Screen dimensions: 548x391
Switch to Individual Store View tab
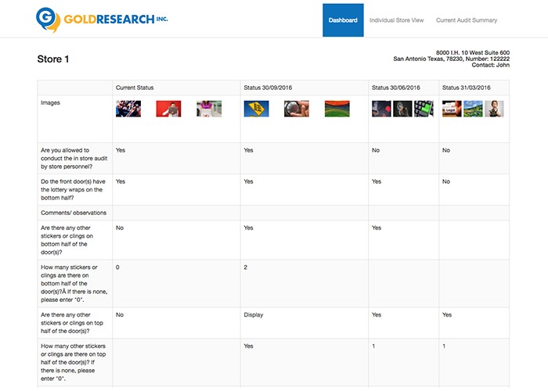click(x=396, y=20)
